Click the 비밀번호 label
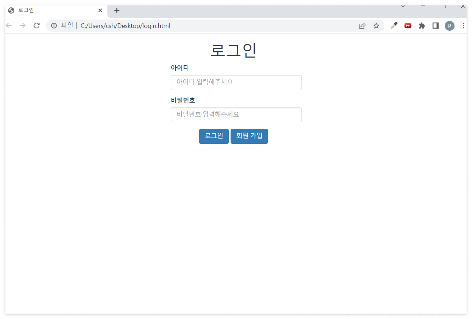The width and height of the screenshot is (472, 319). tap(183, 100)
